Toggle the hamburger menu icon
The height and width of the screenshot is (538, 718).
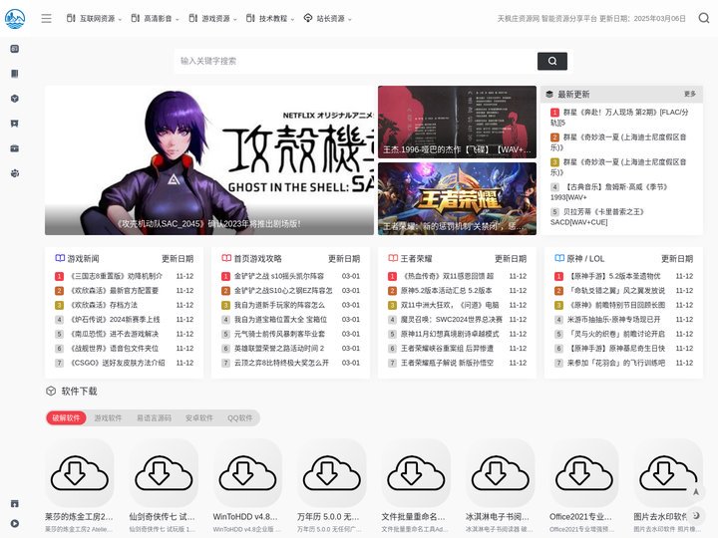[x=46, y=18]
